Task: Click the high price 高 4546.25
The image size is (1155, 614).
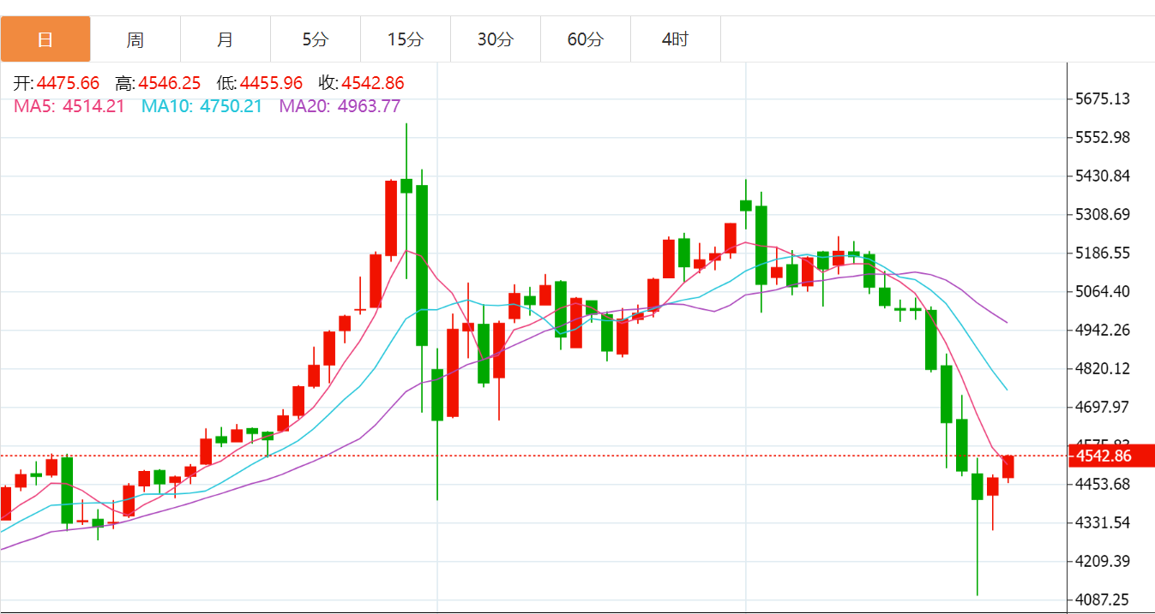Action: pyautogui.click(x=158, y=84)
